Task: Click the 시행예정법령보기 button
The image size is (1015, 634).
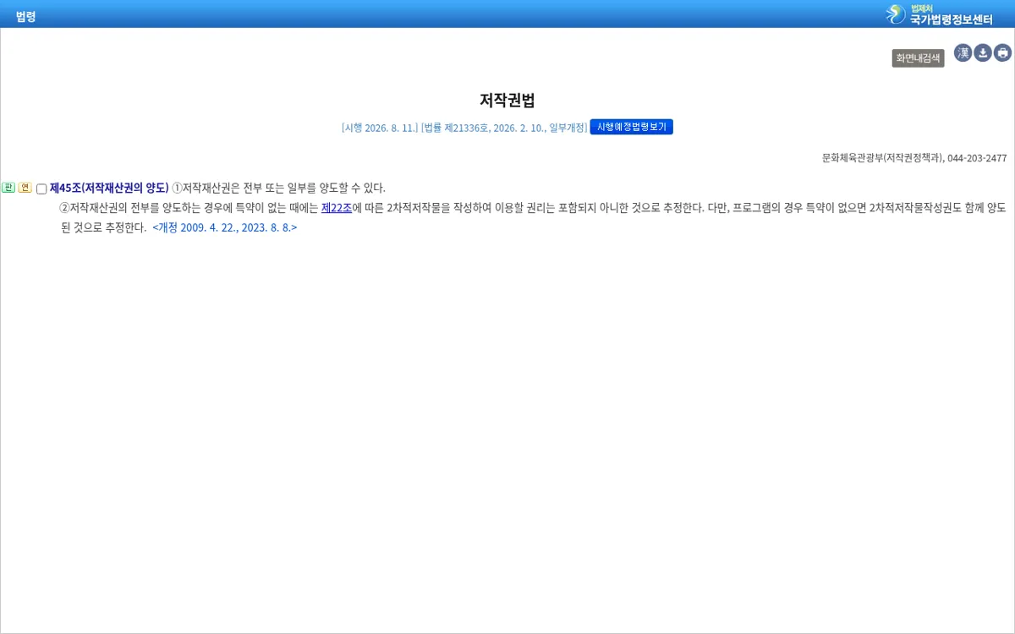Action: point(631,127)
